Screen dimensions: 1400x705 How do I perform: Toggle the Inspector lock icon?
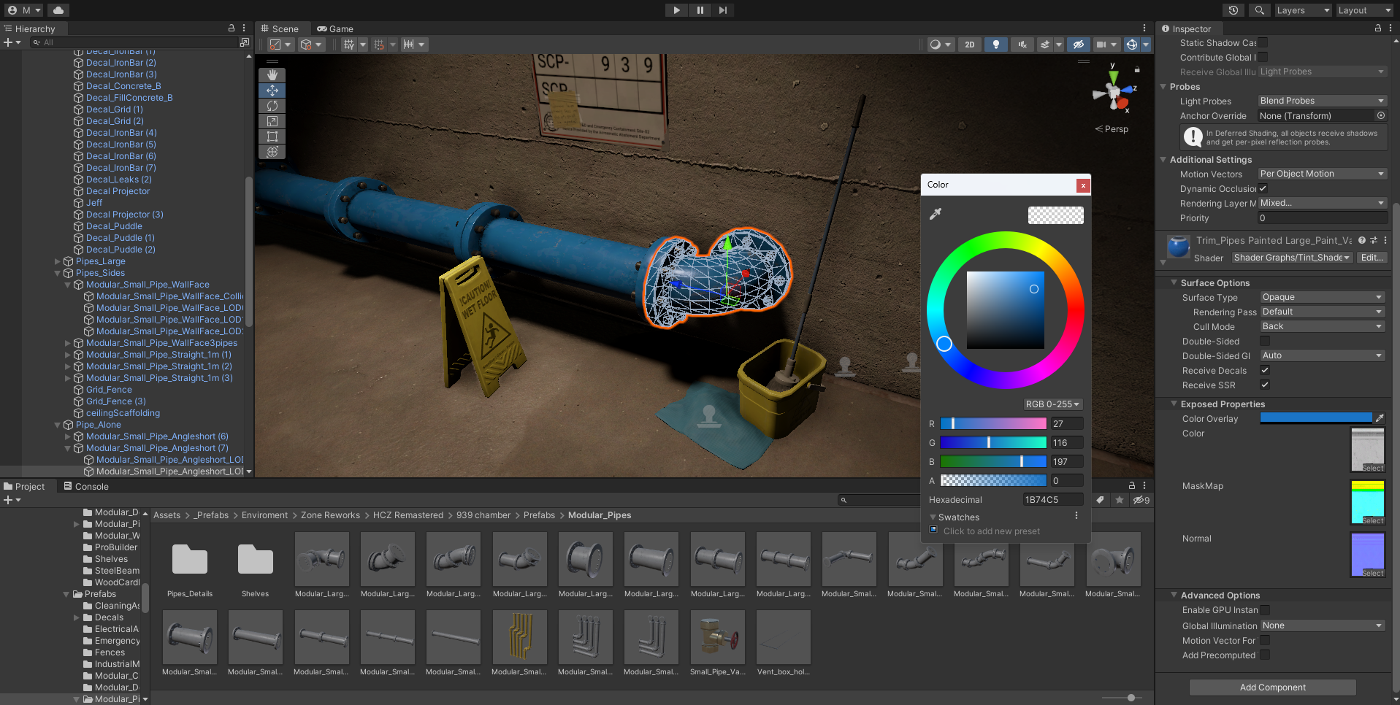pos(1378,28)
